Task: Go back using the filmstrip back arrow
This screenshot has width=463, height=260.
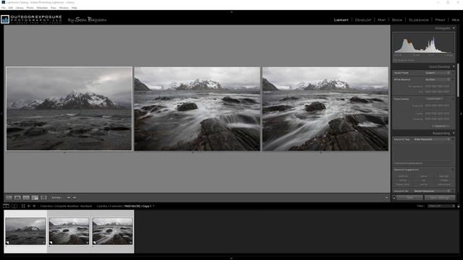Action: (29, 206)
